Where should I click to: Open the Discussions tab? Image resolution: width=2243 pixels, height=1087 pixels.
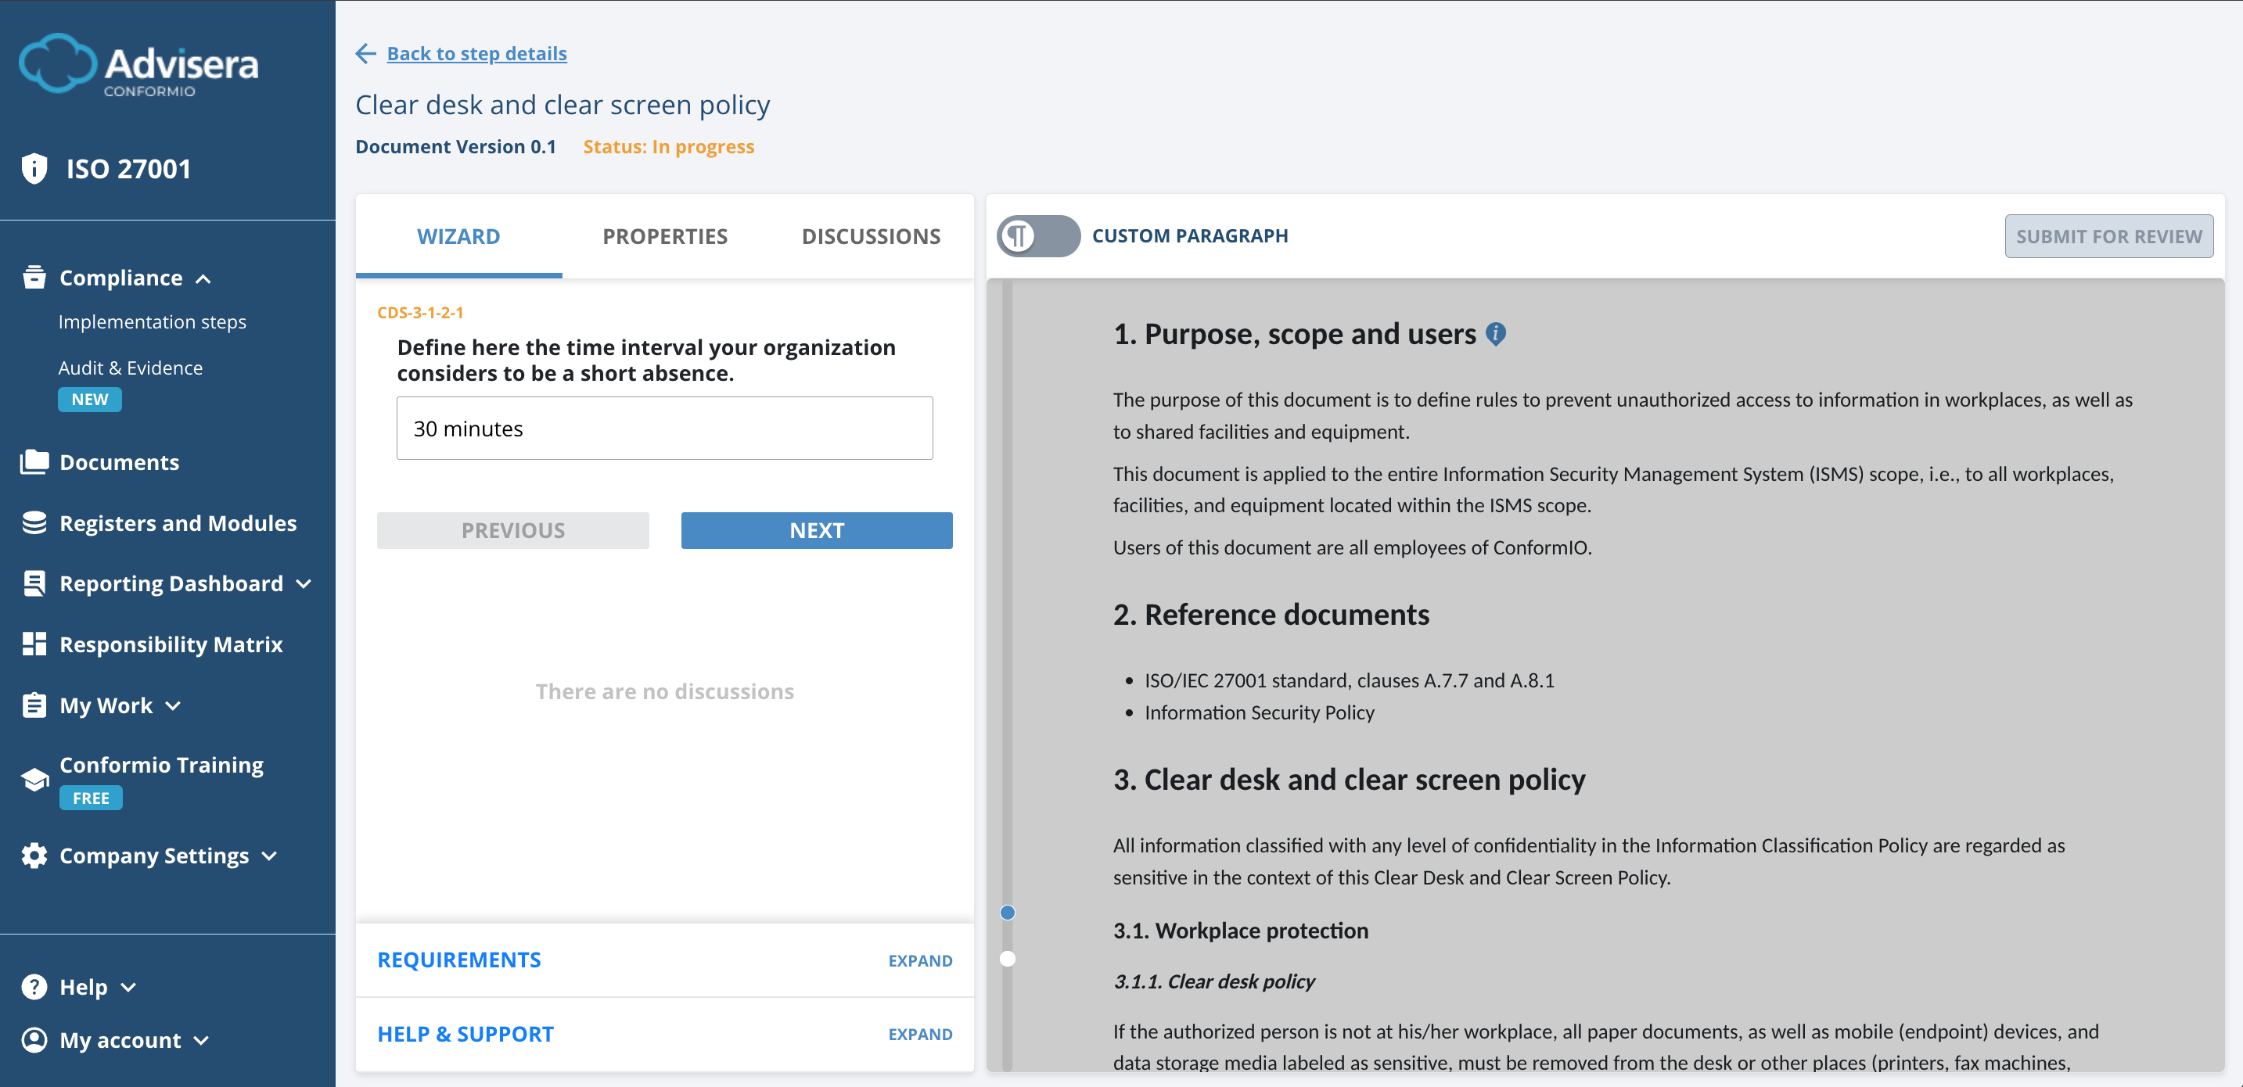[870, 236]
